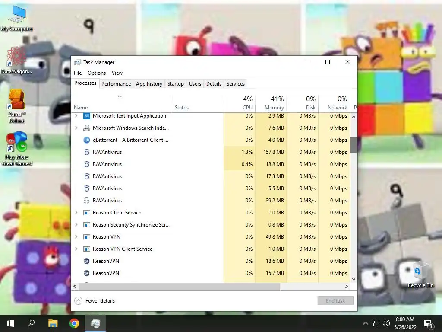Expand Reason VPN Client Service row

[76, 249]
